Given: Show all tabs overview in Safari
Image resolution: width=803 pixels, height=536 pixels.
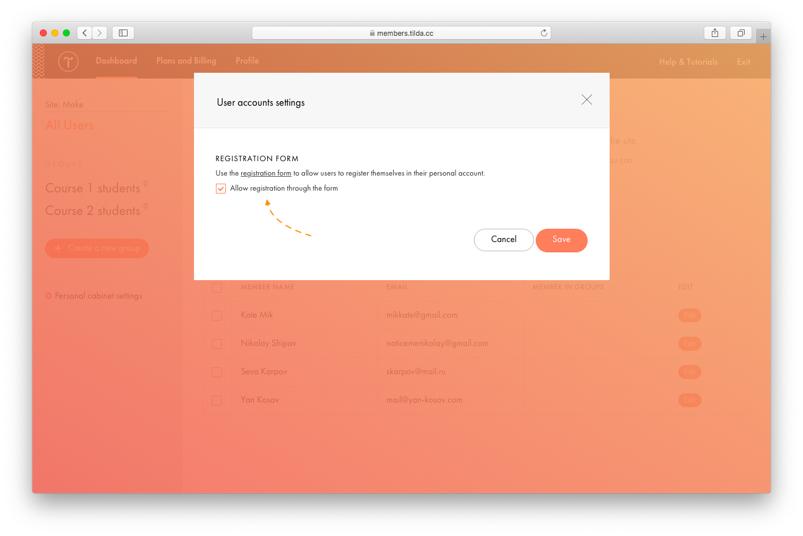Looking at the screenshot, I should coord(741,33).
